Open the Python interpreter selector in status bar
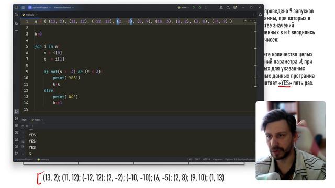Screen dimensions: 335x188 (x=240, y=159)
